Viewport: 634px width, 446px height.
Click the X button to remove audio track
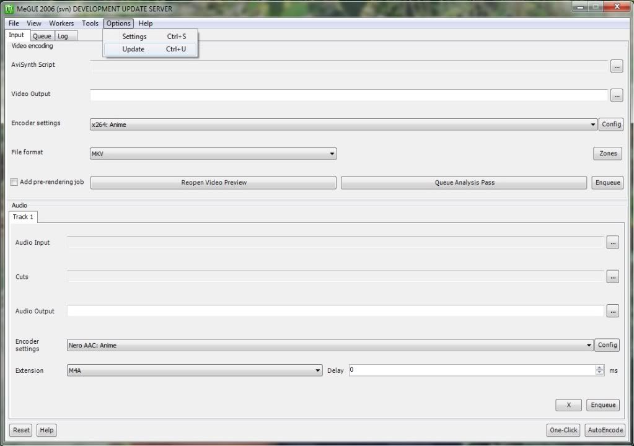click(568, 405)
